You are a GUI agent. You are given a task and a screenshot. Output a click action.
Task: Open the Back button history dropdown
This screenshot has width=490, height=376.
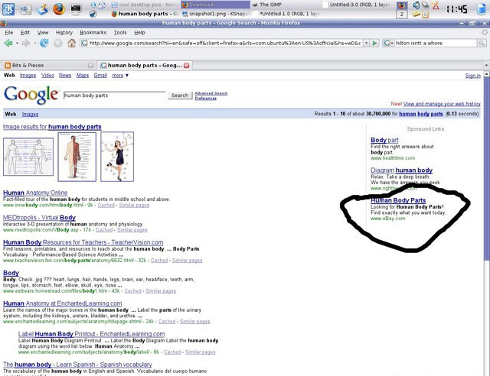tap(17, 43)
